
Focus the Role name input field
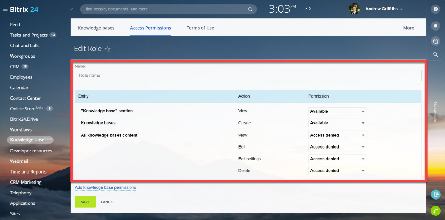click(x=248, y=75)
